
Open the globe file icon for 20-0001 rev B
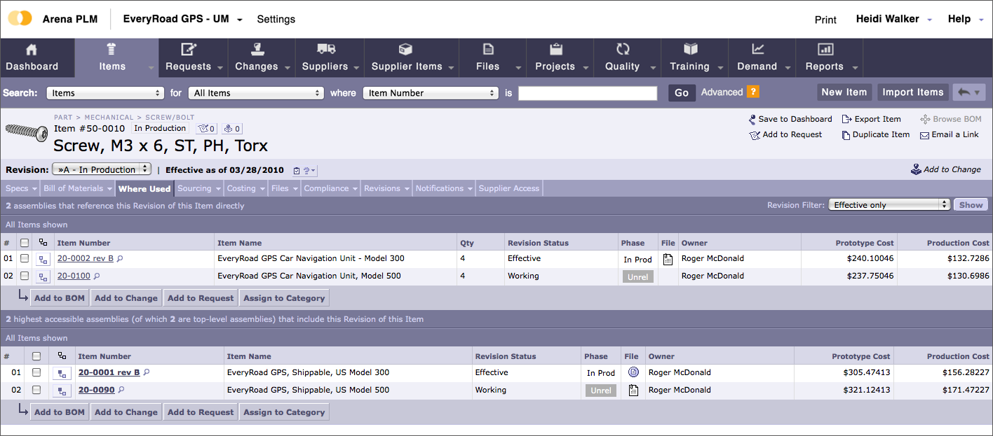[x=634, y=372]
